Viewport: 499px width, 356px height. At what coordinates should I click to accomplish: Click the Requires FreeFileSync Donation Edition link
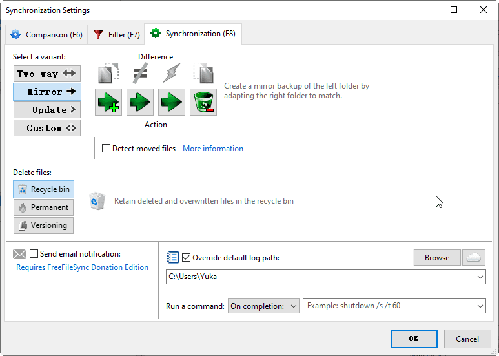pyautogui.click(x=82, y=267)
